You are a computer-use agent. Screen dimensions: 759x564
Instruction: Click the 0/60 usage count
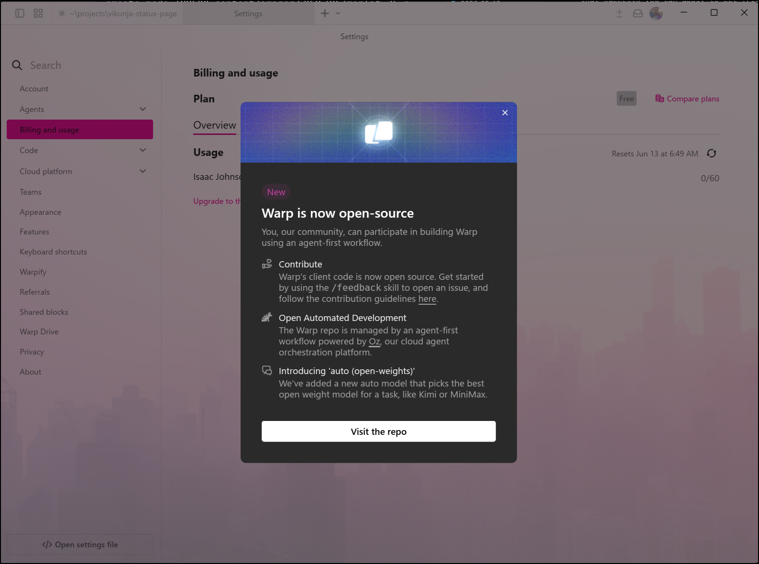coord(710,178)
